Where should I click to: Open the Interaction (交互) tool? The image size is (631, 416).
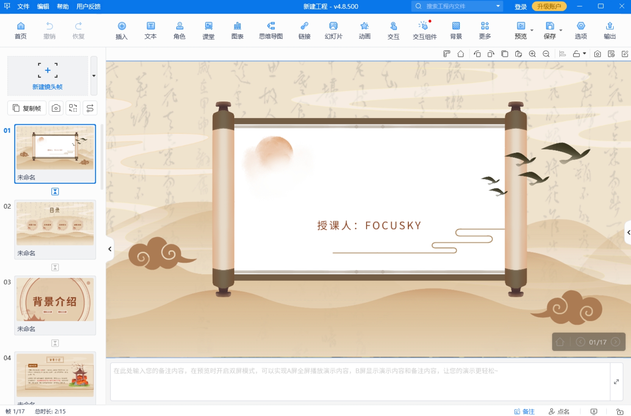[x=393, y=31]
